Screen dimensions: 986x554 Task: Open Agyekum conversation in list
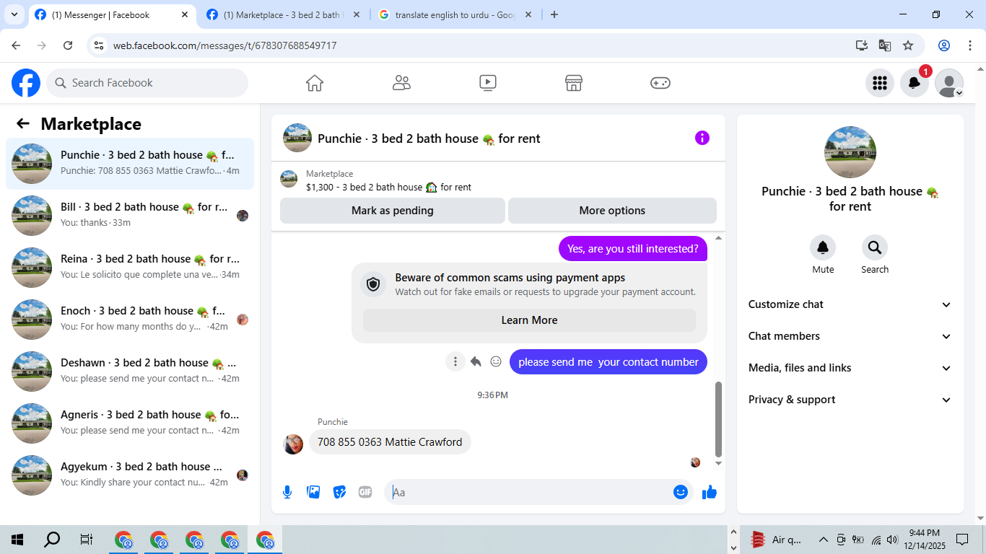[x=130, y=475]
